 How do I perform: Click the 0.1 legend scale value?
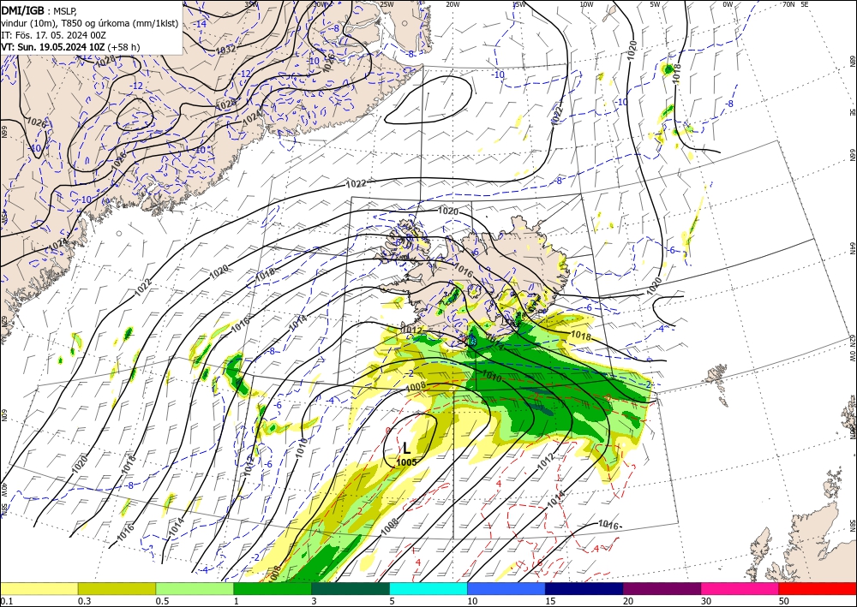click(x=5, y=601)
